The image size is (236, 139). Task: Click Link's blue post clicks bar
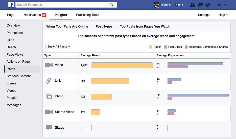[174, 80]
